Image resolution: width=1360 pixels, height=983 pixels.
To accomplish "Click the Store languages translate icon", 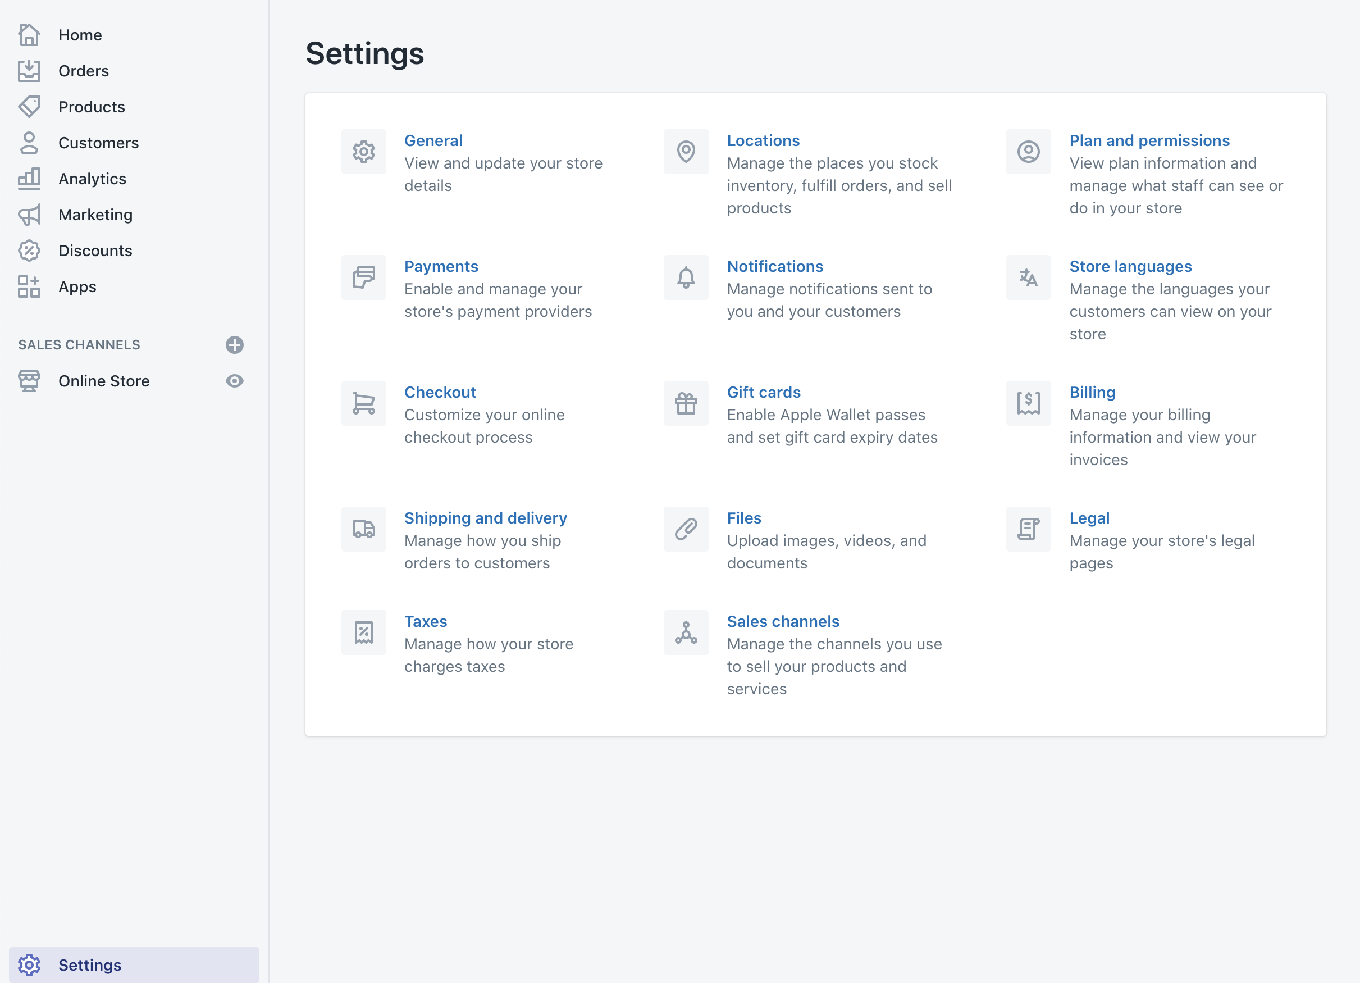I will (1028, 277).
